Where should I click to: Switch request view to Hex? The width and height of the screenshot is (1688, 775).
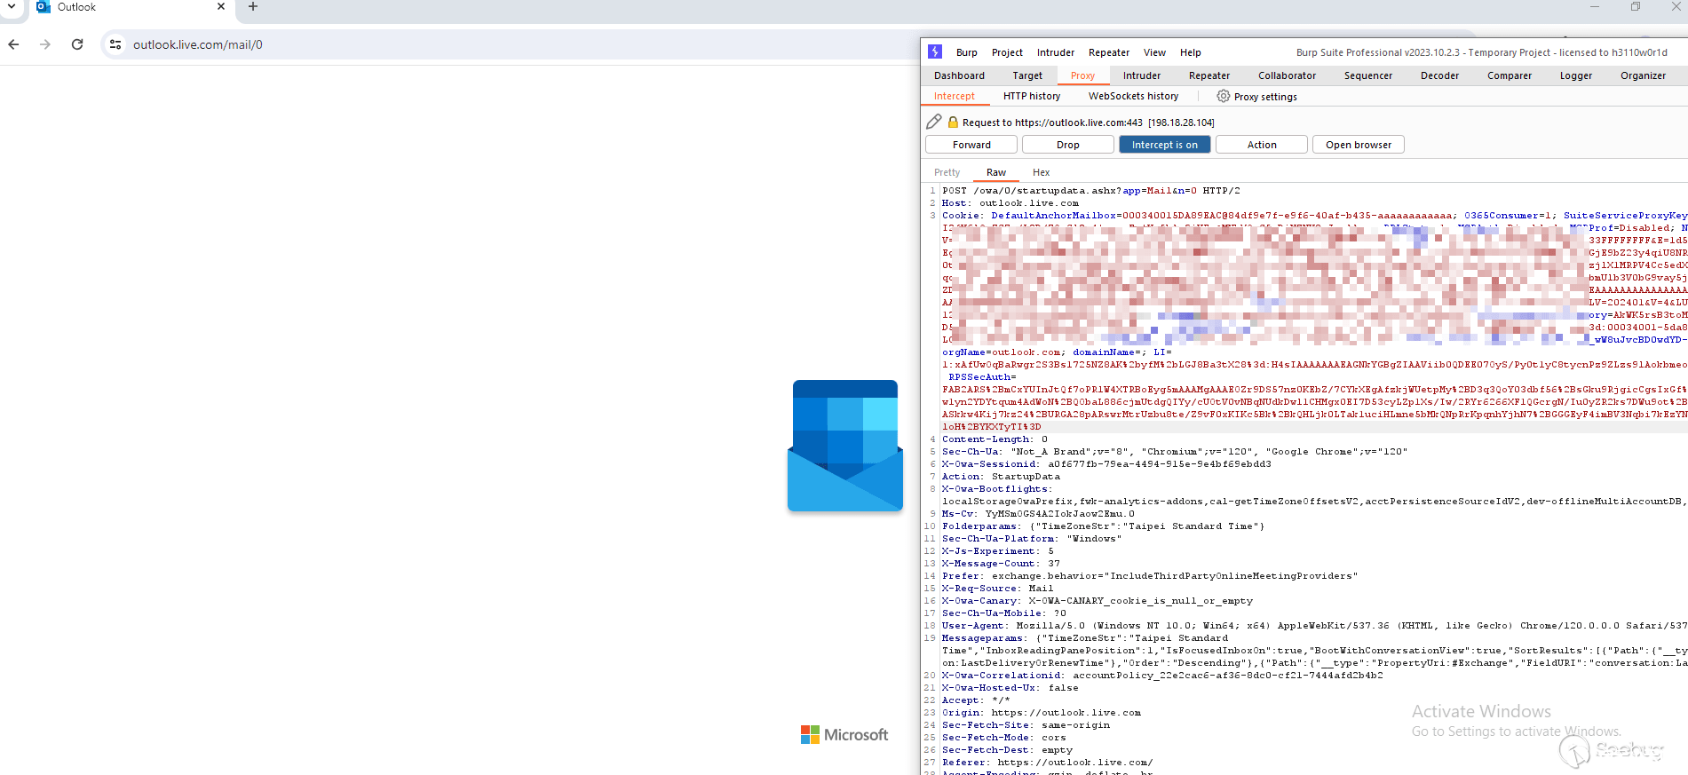1042,172
